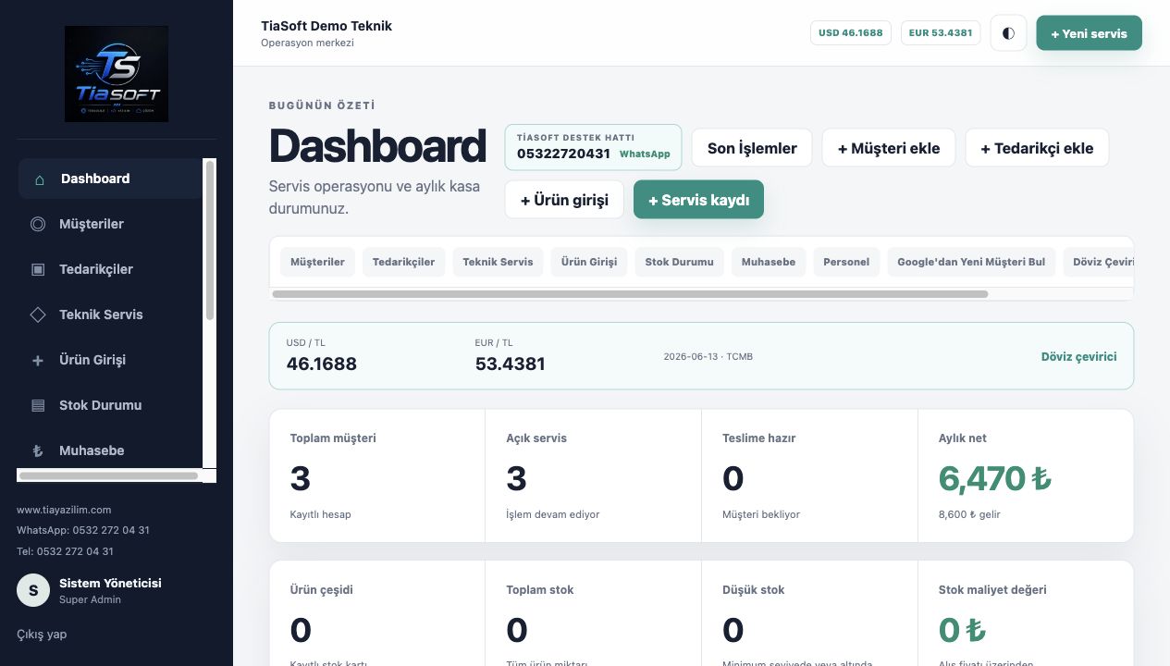Image resolution: width=1170 pixels, height=666 pixels.
Task: Select the Müşteriler shortcut chip
Action: point(317,262)
